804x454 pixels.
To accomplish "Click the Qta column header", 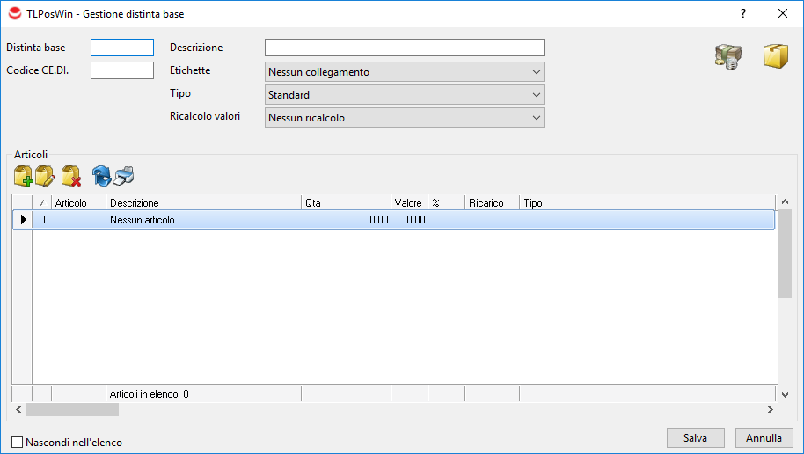I will click(x=345, y=203).
